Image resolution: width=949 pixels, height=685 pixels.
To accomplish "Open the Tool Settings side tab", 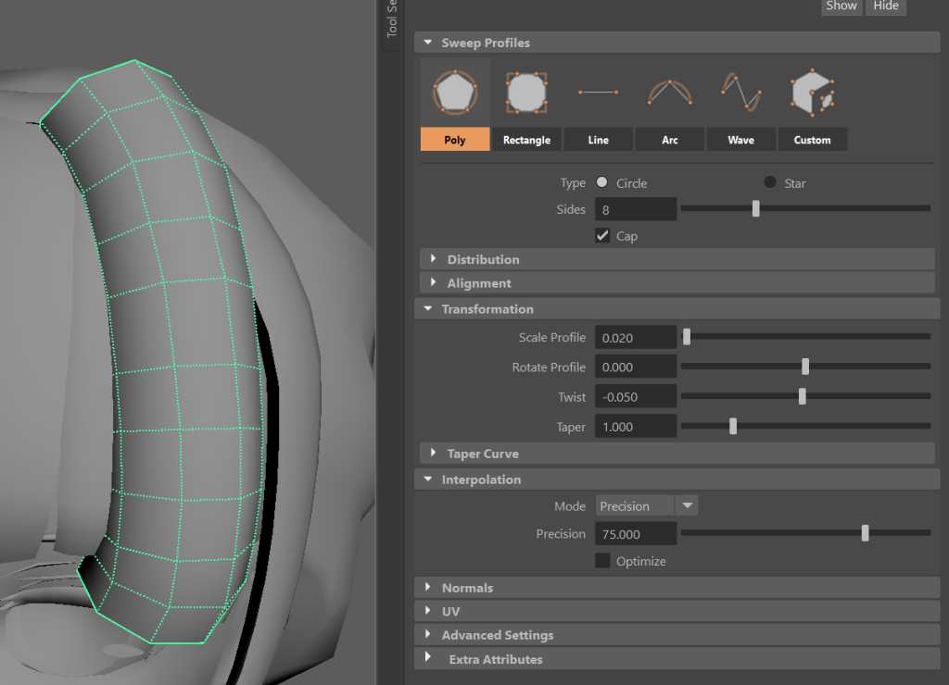I will [x=392, y=19].
